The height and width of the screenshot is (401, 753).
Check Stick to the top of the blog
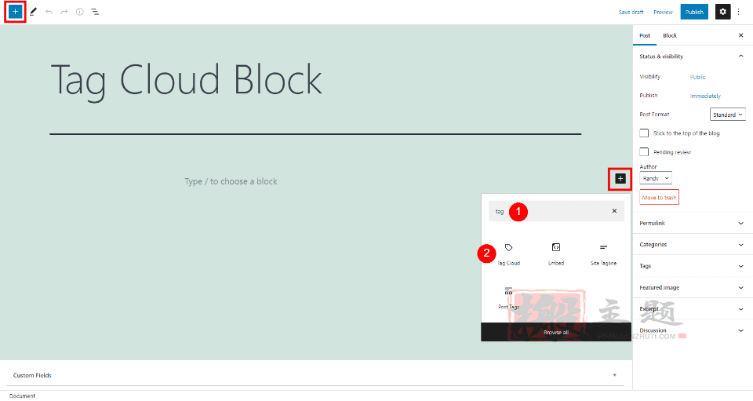pyautogui.click(x=644, y=133)
